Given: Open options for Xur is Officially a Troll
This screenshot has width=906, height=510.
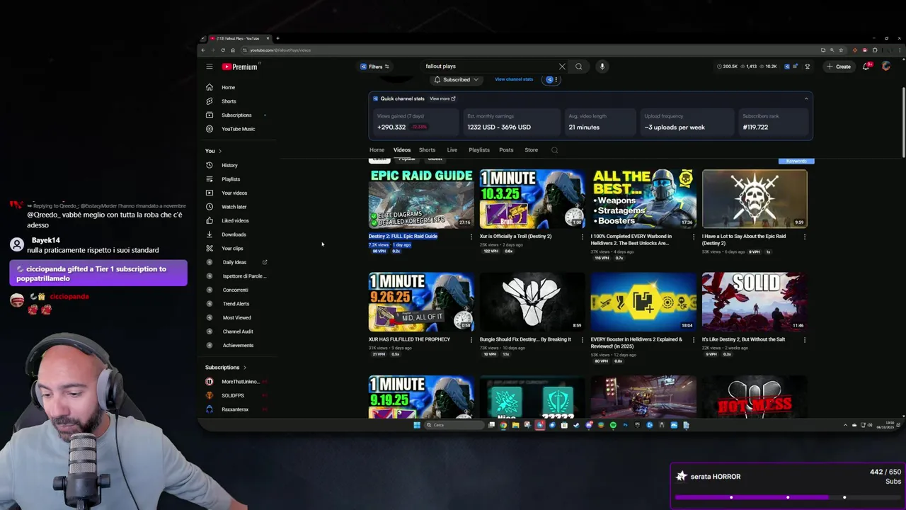Looking at the screenshot, I should [583, 237].
